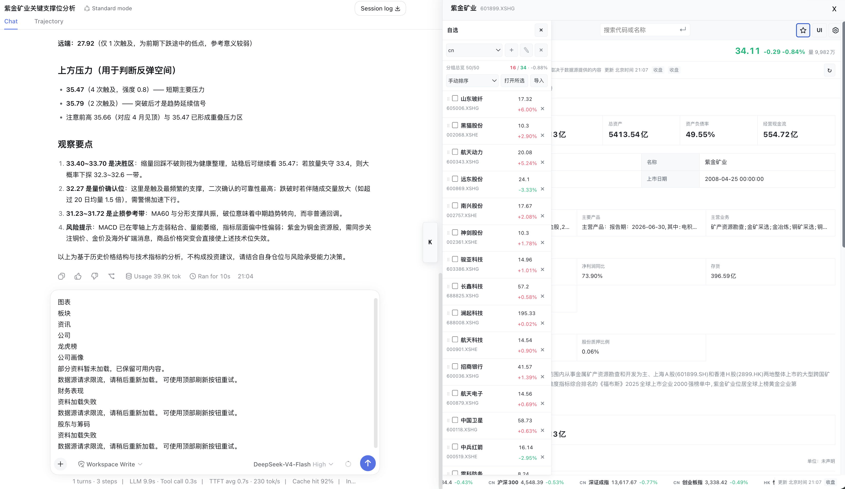The width and height of the screenshot is (845, 489).
Task: Click the refresh data icon
Action: [x=829, y=70]
